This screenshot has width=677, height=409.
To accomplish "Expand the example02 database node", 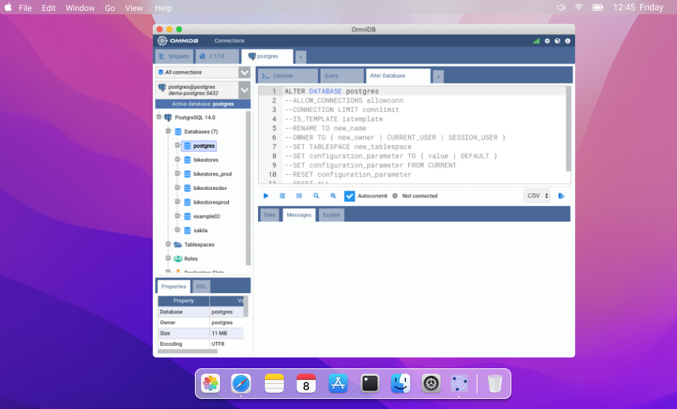I will pyautogui.click(x=177, y=216).
